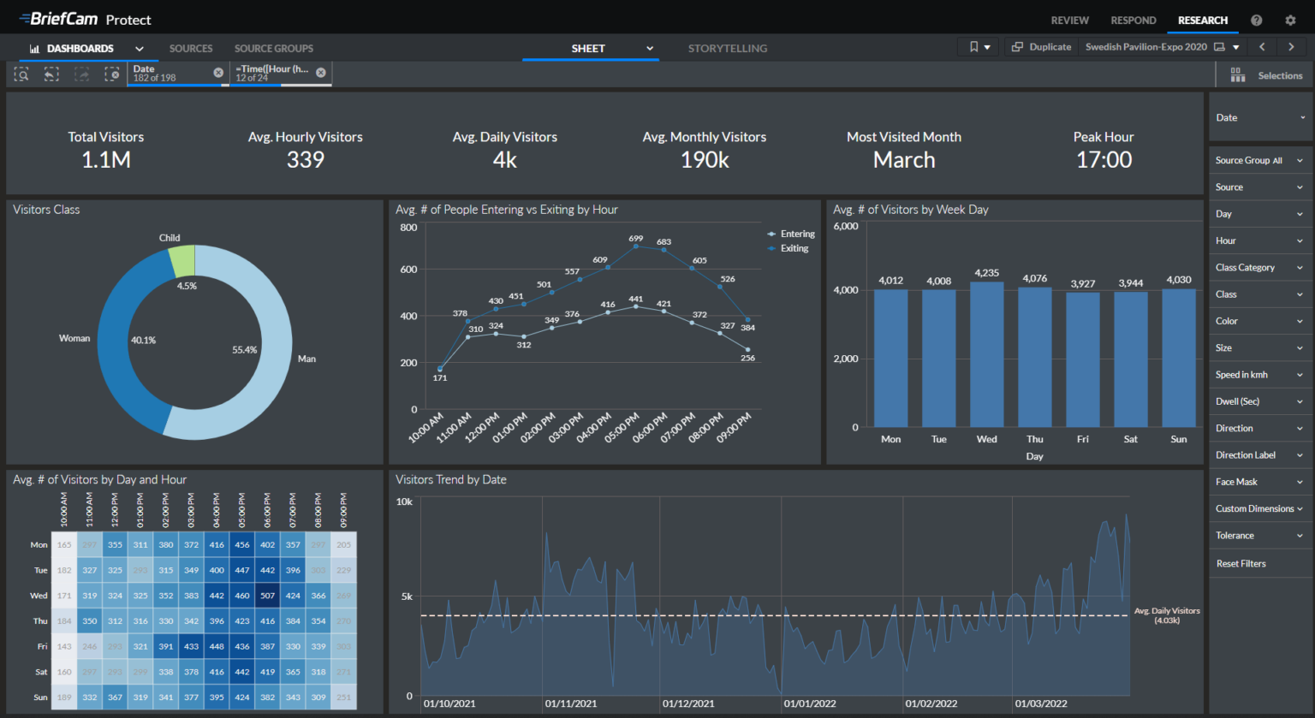
Task: Remove the Date selection filter
Action: [218, 73]
